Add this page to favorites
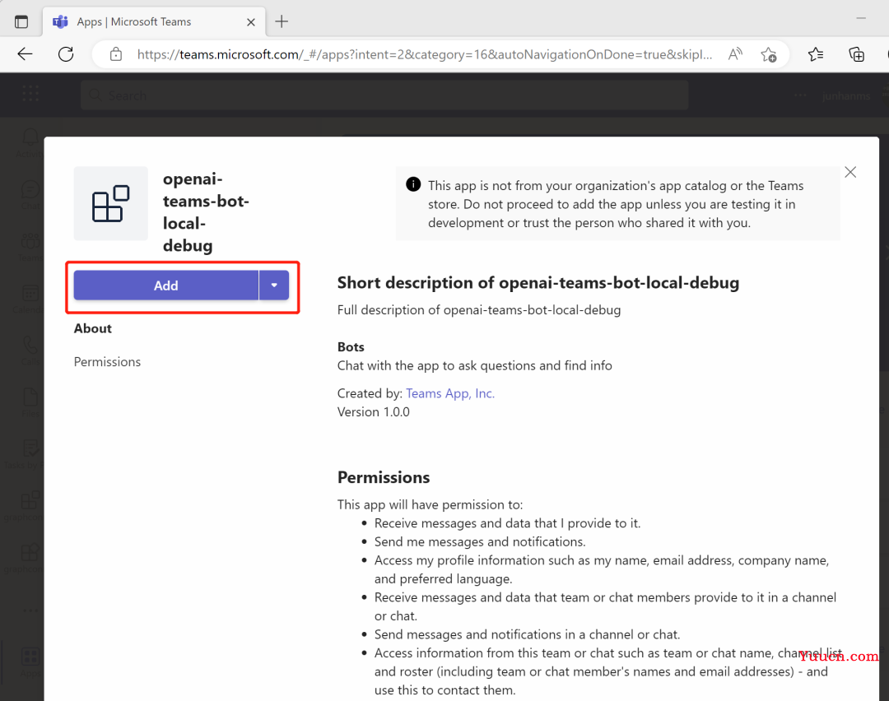Screen dimensions: 889x701 (768, 54)
